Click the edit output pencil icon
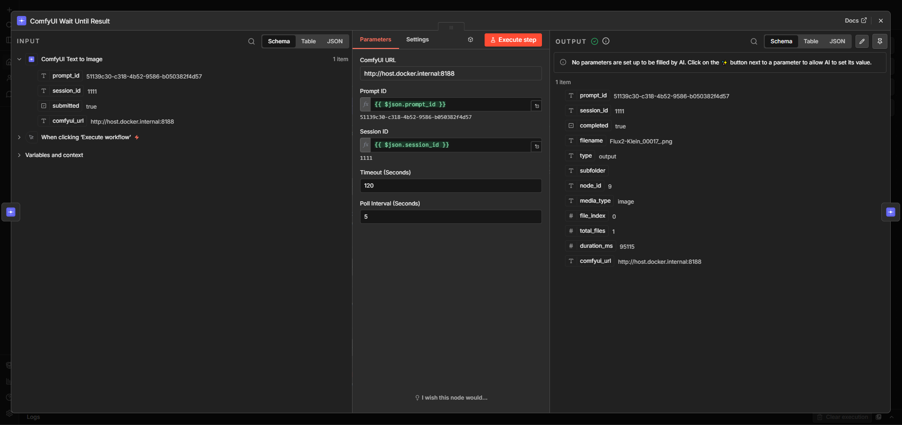This screenshot has width=902, height=425. (862, 41)
